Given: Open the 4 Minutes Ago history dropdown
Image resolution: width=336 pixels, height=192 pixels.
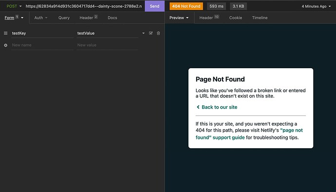Looking at the screenshot, I should 316,6.
